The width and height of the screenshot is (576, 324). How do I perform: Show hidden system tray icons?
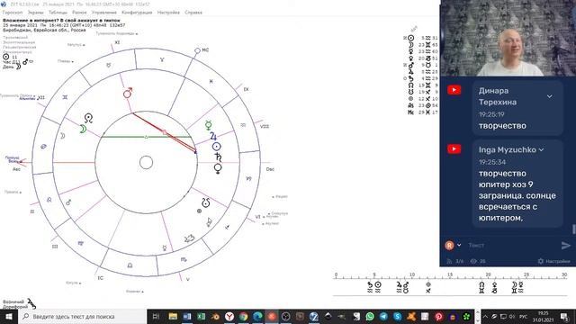pos(485,316)
